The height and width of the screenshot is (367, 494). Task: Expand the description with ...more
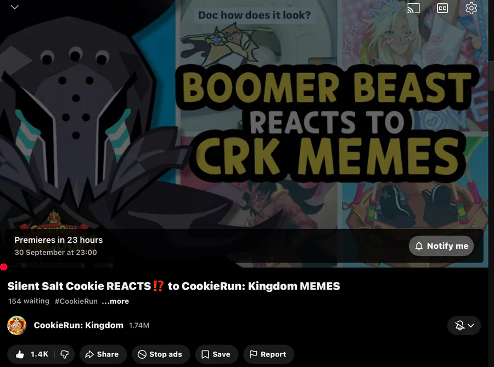point(115,301)
